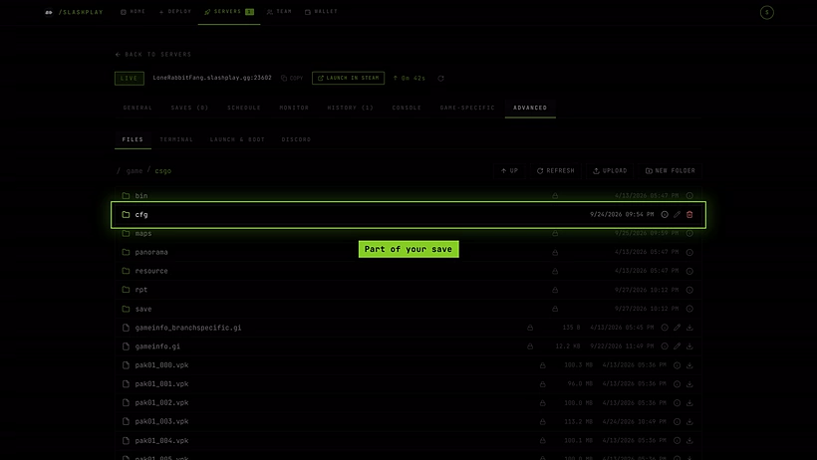Edit gameinfo_branchspecific.gi with pencil icon

tap(677, 328)
